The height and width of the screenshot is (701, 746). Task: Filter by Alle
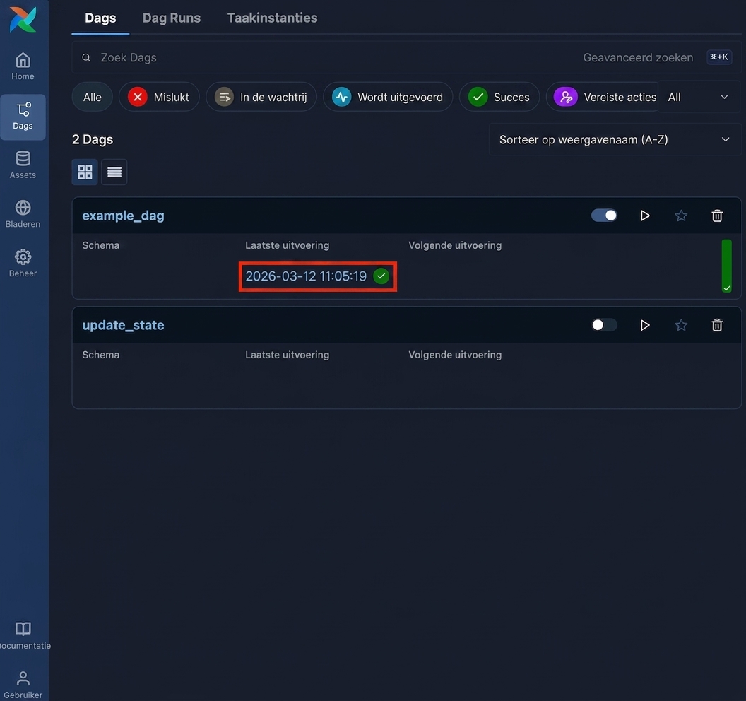tap(93, 97)
